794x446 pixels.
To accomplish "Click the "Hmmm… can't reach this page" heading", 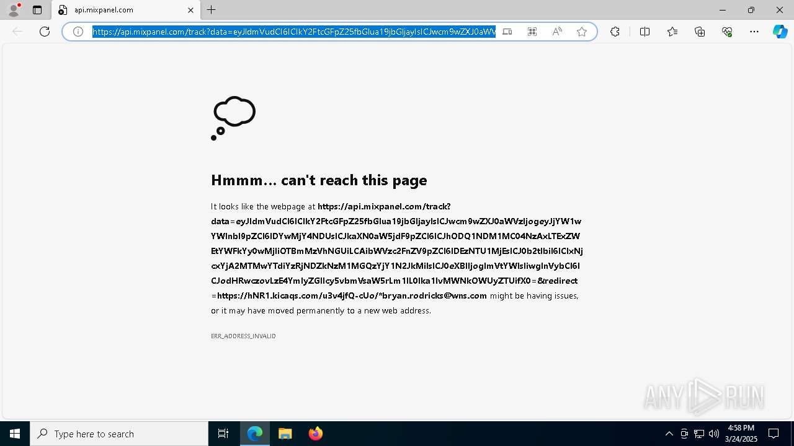I will tap(319, 180).
